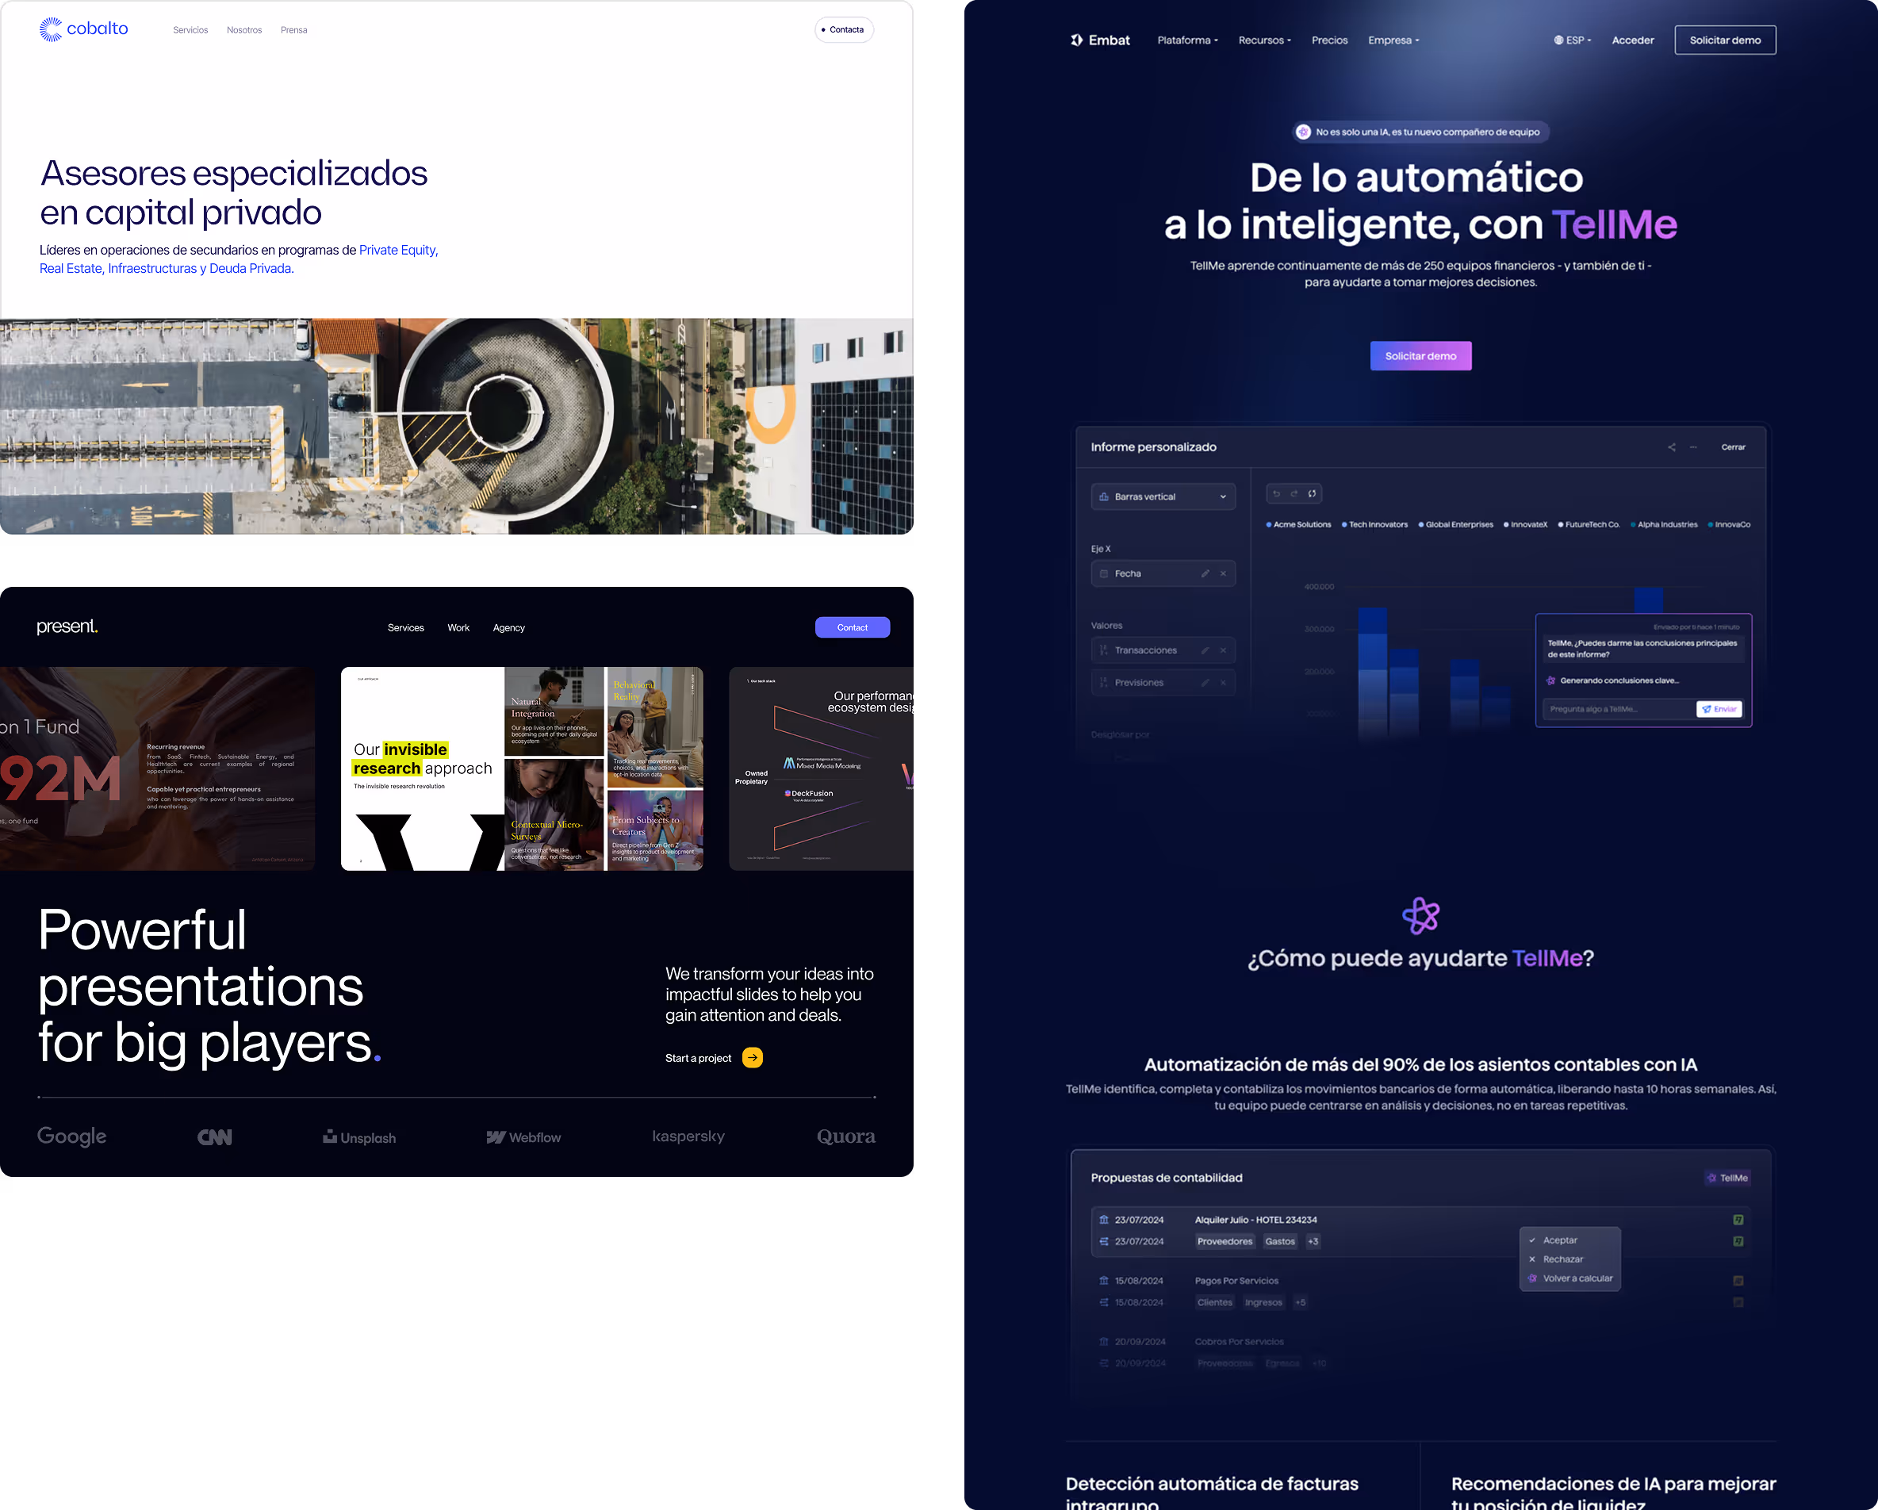Click the bank icon beside Alquiler Julio
1878x1510 pixels.
pyautogui.click(x=1104, y=1220)
